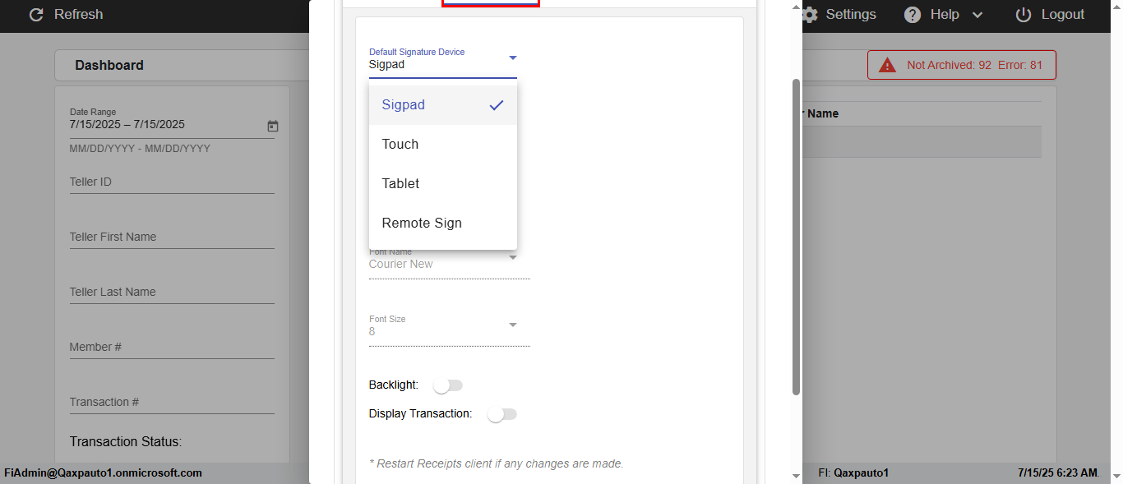Open the Font Name dropdown
This screenshot has width=1123, height=484.
pos(449,264)
